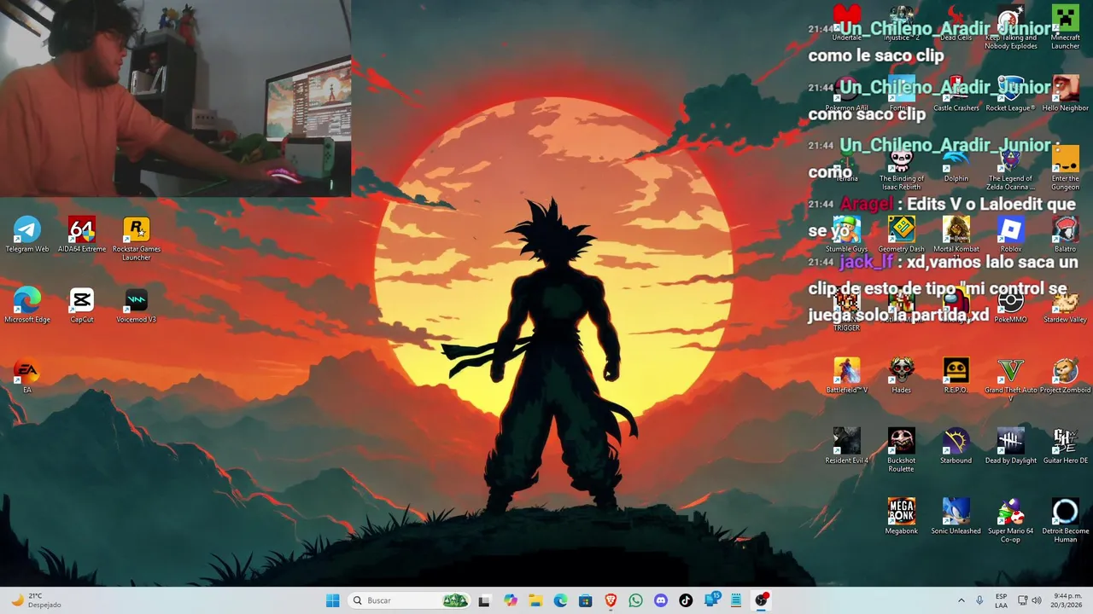
Task: Open the CapCut desktop icon
Action: (x=82, y=305)
